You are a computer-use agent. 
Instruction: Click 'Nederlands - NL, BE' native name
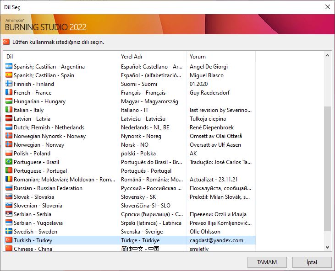145,128
